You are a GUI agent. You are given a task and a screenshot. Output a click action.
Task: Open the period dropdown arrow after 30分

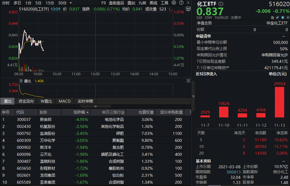(x=71, y=3)
